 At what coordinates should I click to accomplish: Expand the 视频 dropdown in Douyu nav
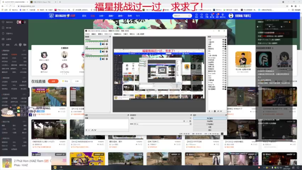[111, 16]
